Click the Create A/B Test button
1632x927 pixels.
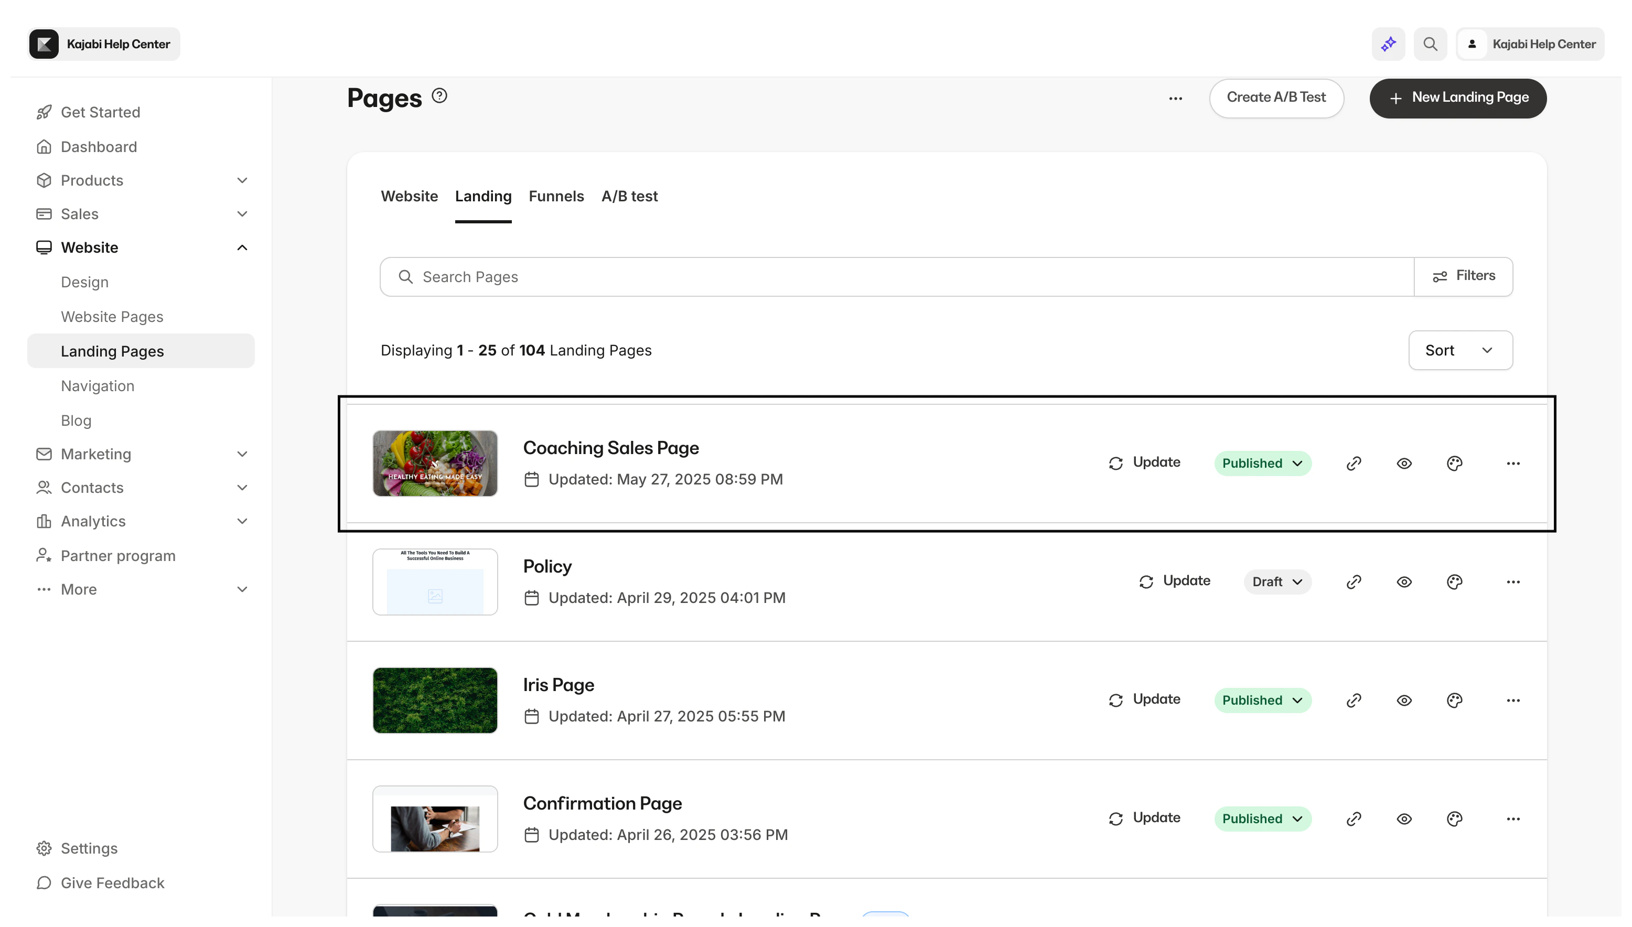click(x=1275, y=98)
